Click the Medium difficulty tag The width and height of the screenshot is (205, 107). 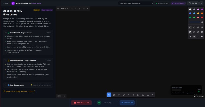(37, 10)
